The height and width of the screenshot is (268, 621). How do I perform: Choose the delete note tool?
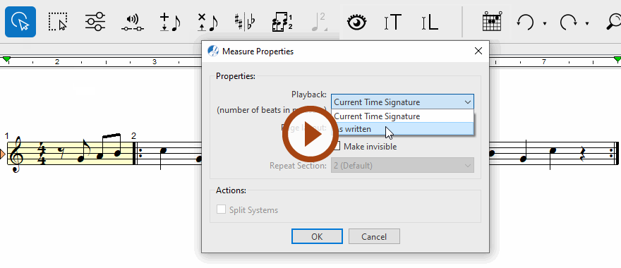tap(207, 22)
